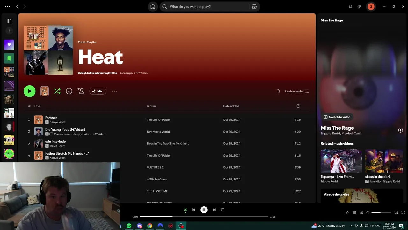
Task: Adjust the volume slider
Action: coord(381,212)
